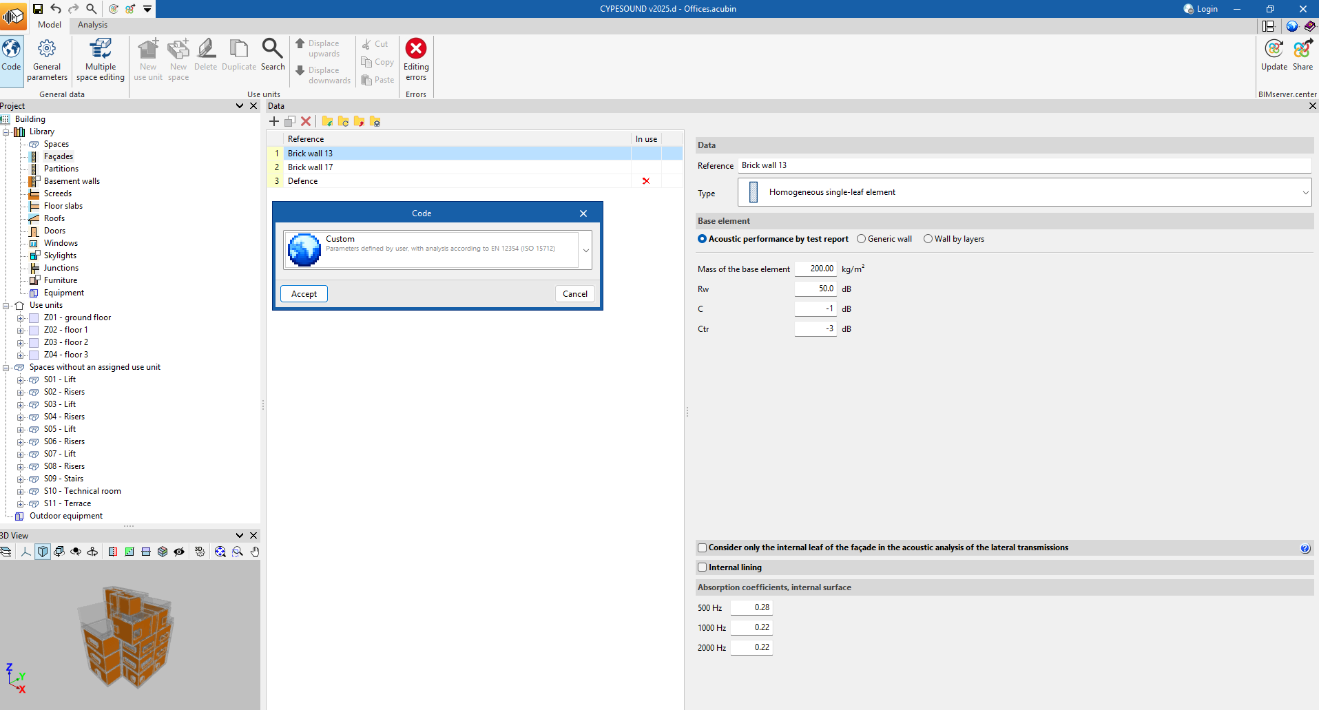Click the crossed-out eye icon in 3D View
This screenshot has width=1319, height=710.
pyautogui.click(x=179, y=552)
